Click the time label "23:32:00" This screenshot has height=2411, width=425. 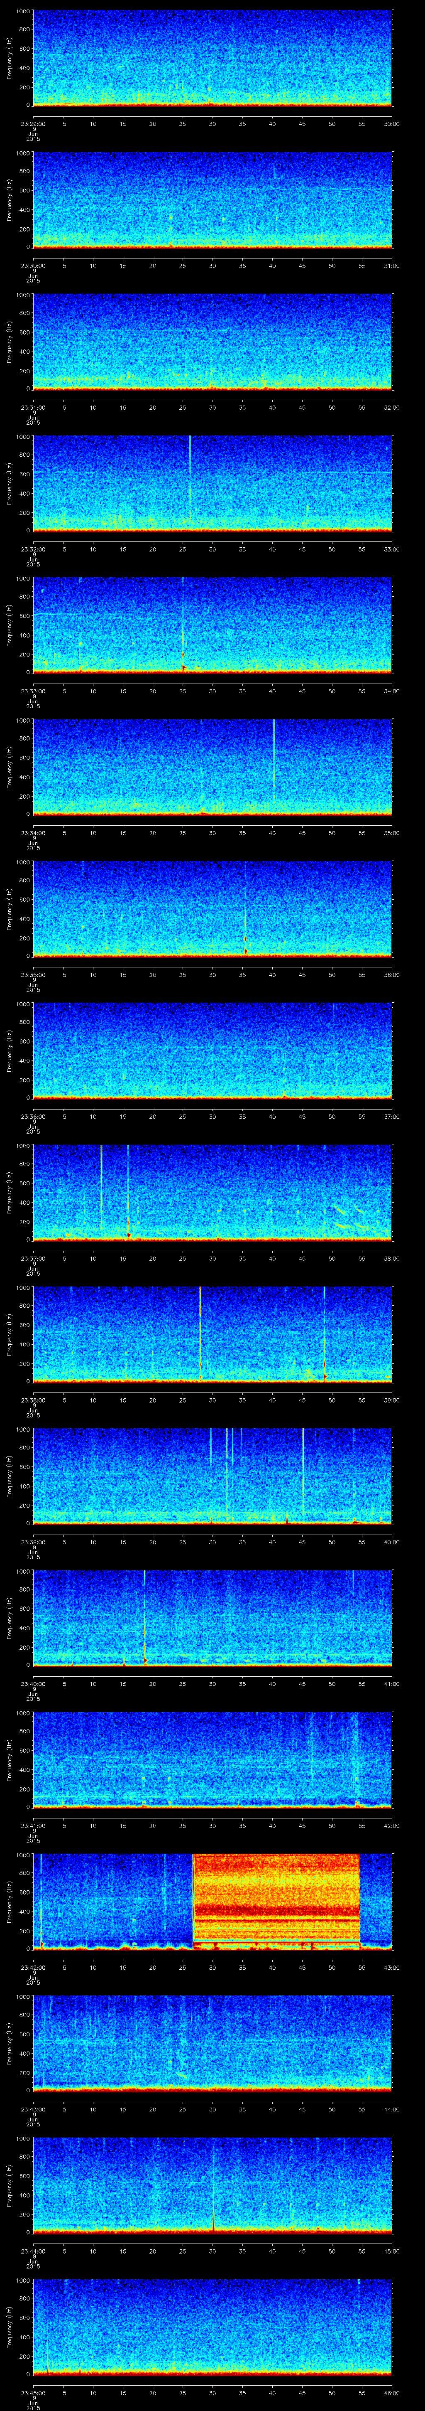33,549
